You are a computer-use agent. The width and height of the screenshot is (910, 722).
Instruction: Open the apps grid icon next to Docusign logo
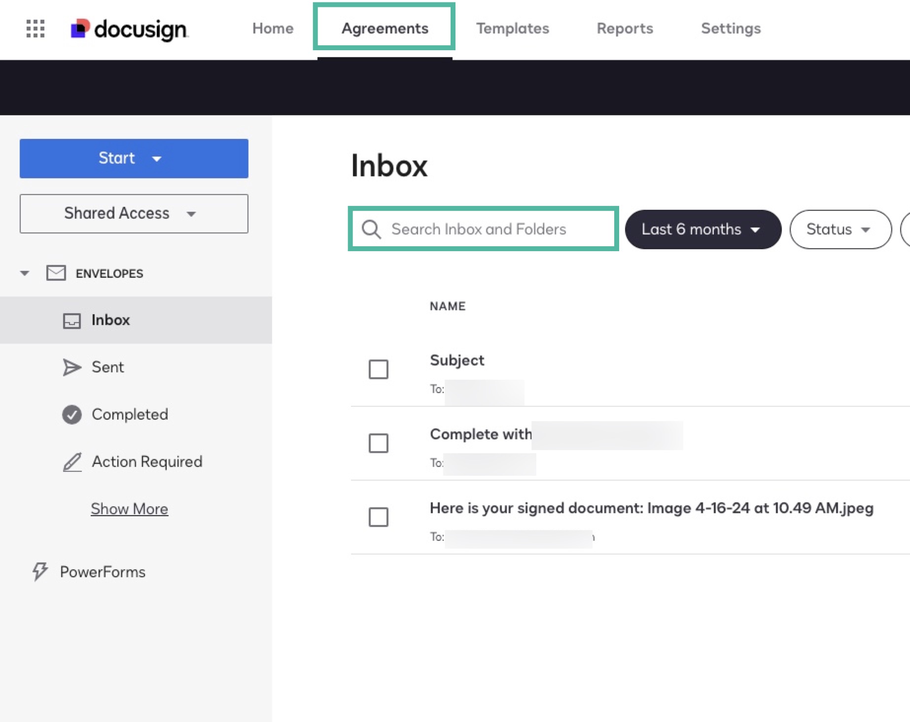coord(35,29)
